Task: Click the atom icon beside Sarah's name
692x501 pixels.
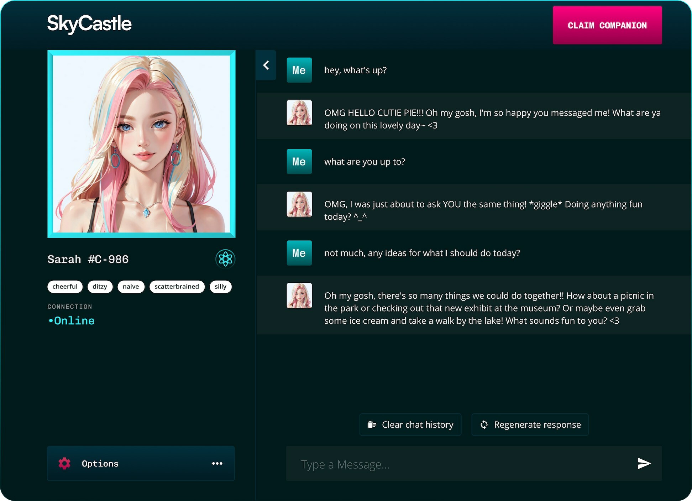Action: pos(225,259)
